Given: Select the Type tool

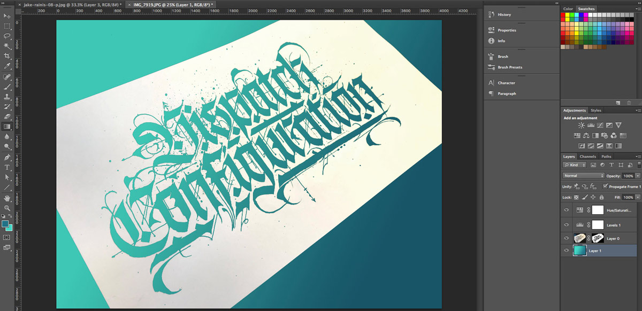Looking at the screenshot, I should point(7,167).
